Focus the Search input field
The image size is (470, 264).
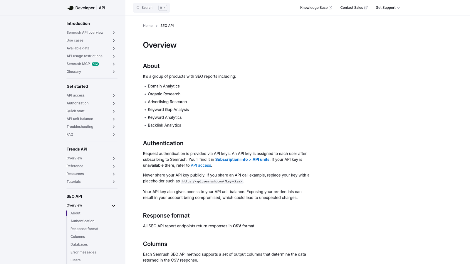pyautogui.click(x=151, y=8)
